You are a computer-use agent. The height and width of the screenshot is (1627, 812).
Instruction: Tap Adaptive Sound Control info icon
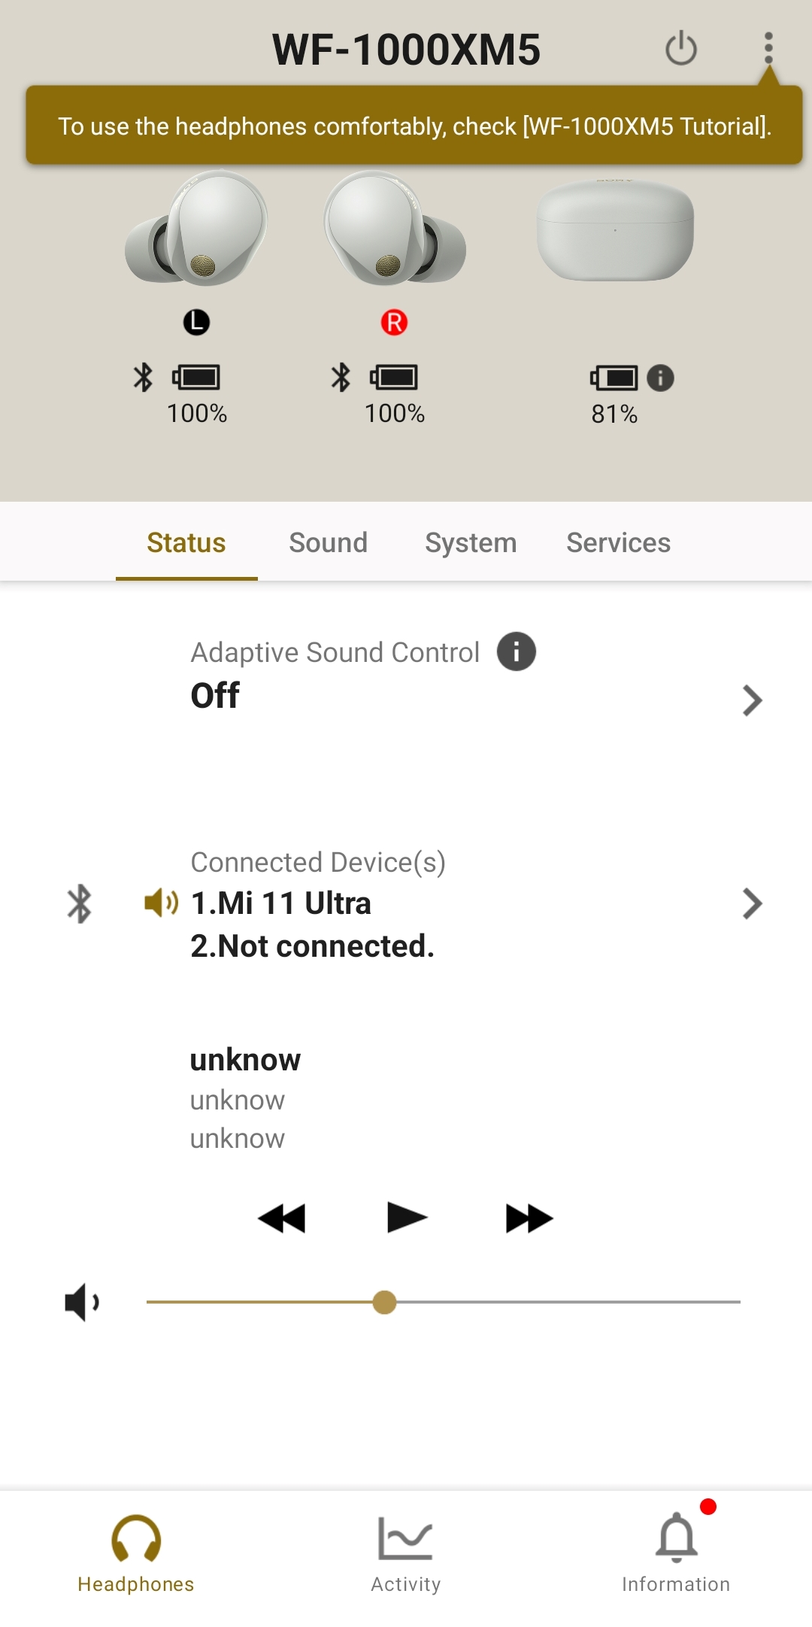[x=516, y=651]
